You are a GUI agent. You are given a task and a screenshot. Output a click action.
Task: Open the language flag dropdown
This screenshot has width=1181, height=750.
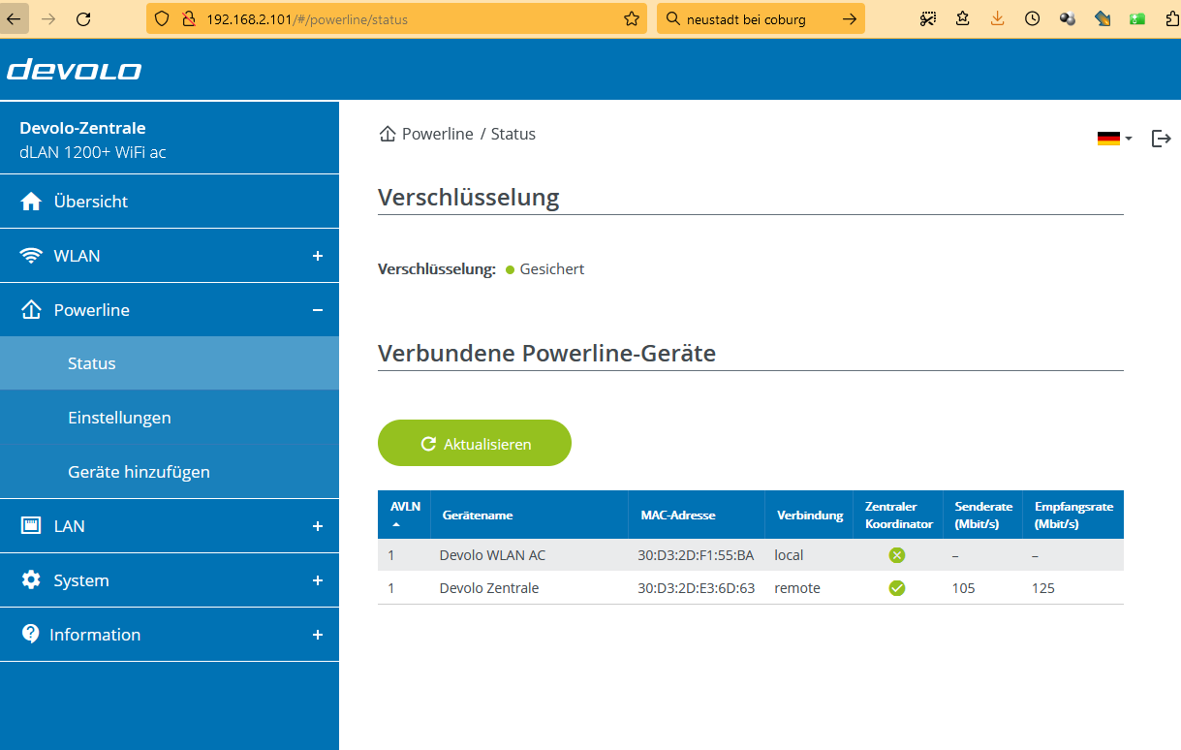click(1114, 139)
